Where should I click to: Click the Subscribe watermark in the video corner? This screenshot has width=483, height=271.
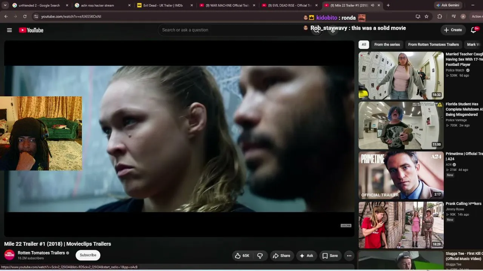(x=346, y=225)
